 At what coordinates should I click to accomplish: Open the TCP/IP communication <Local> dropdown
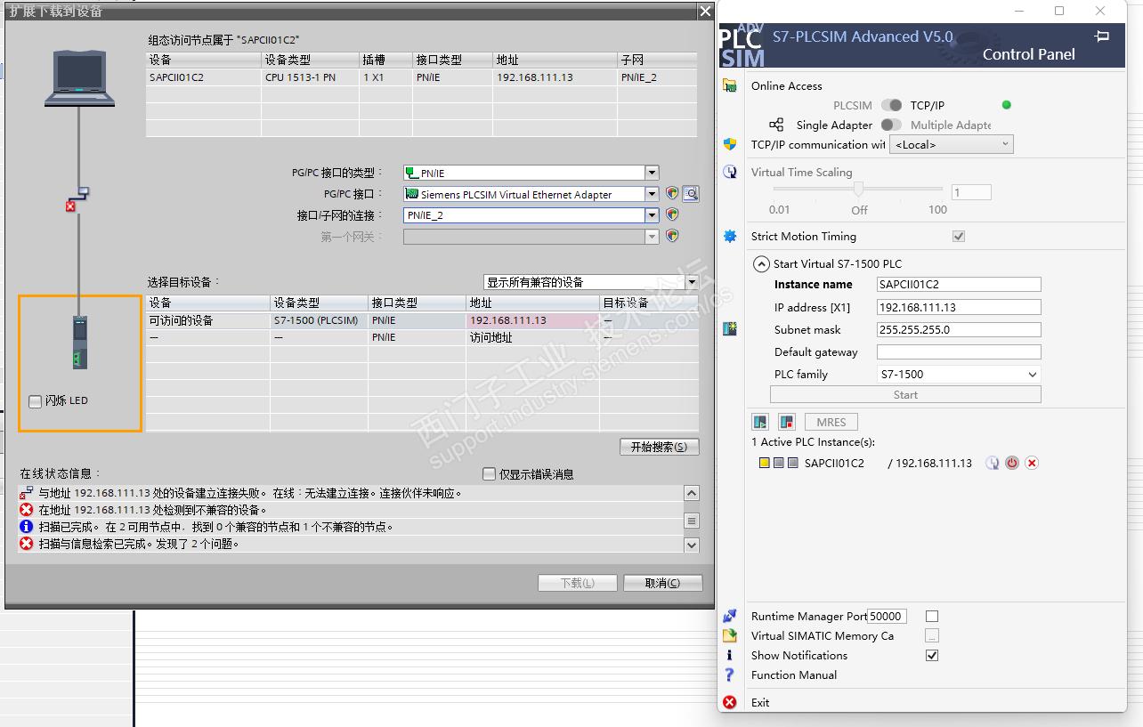click(952, 144)
